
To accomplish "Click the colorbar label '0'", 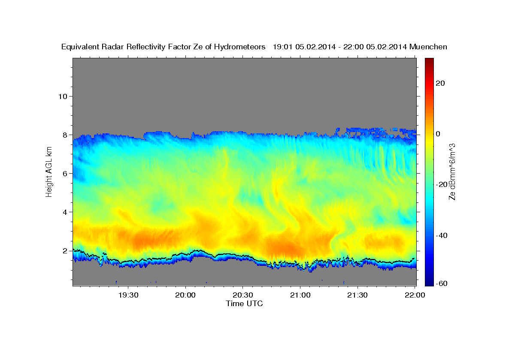I will [x=439, y=134].
